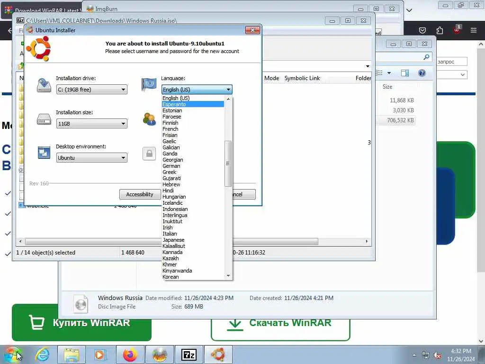This screenshot has height=364, width=485.
Task: Click the installation size disk icon
Action: (x=44, y=119)
